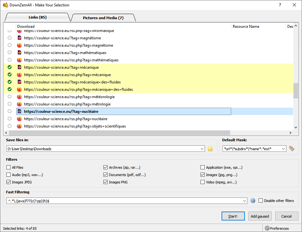Expand the Fast Filtering history dropdown
Screen dimensions: 302x232
click(245, 201)
